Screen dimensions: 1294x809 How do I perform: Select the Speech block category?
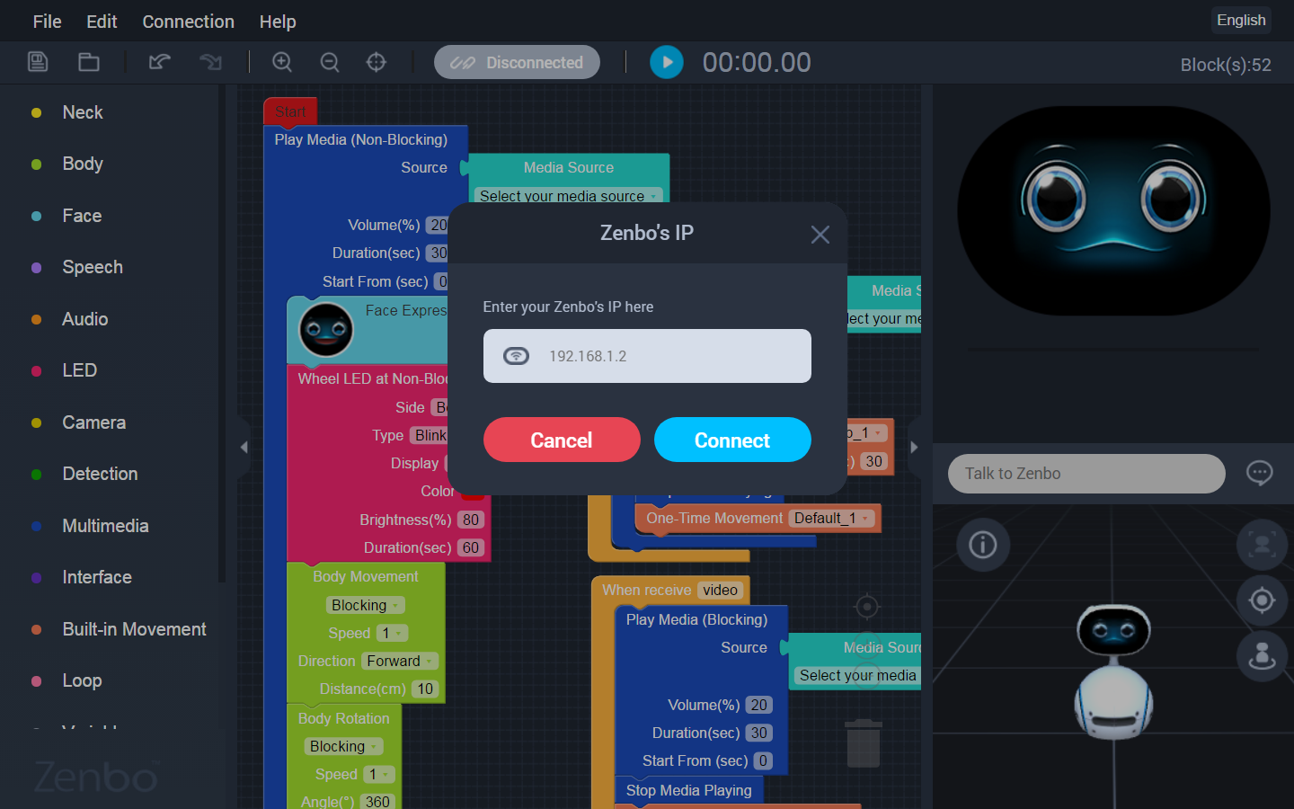(93, 267)
